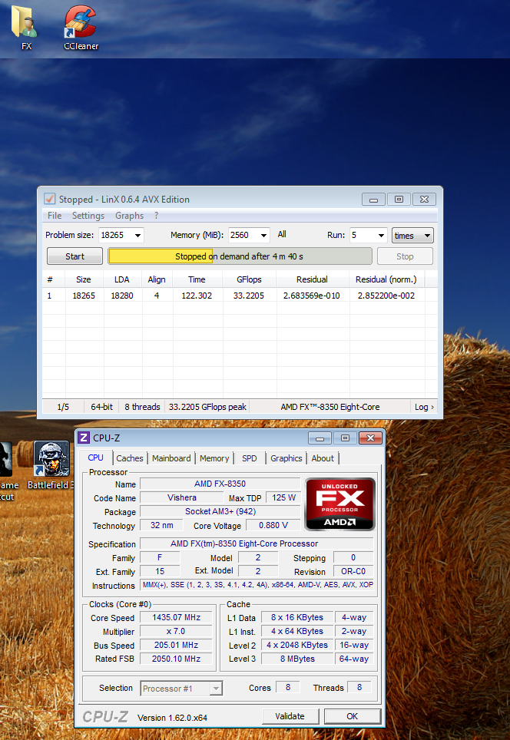Click the Name field AMD FX-8350
Viewport: 510px width, 740px height.
coord(220,484)
